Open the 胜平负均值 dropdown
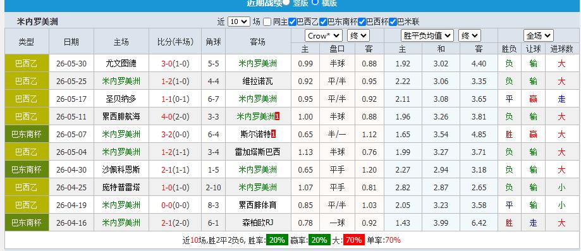Viewport: 581px width, 251px height. pyautogui.click(x=427, y=36)
